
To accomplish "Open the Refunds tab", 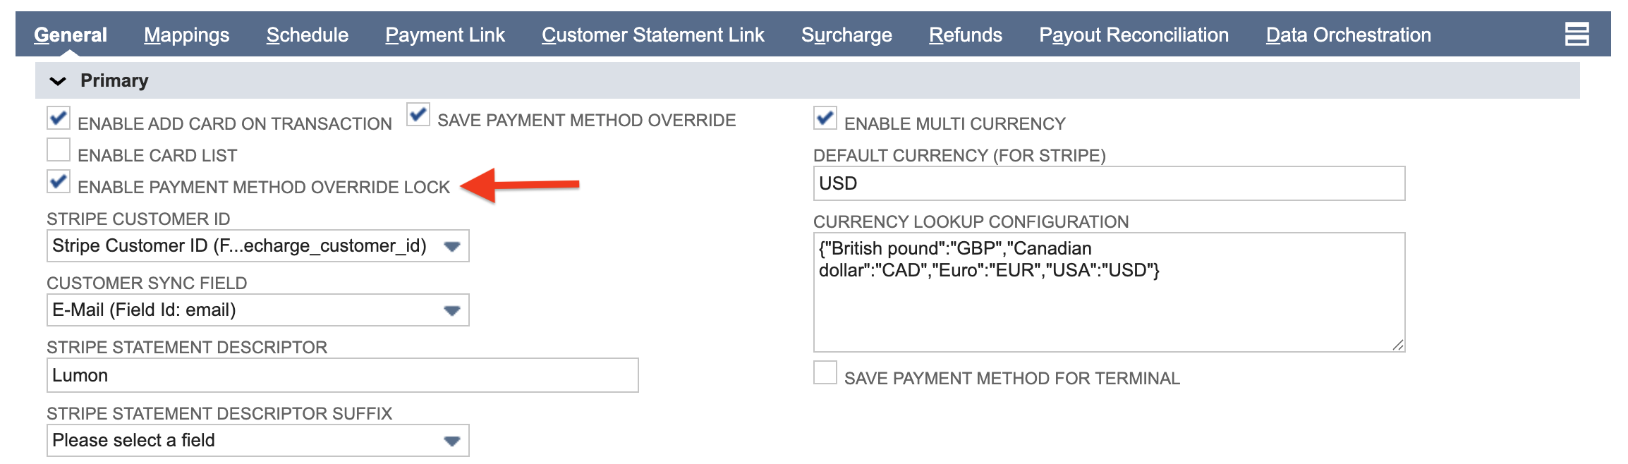I will (966, 34).
